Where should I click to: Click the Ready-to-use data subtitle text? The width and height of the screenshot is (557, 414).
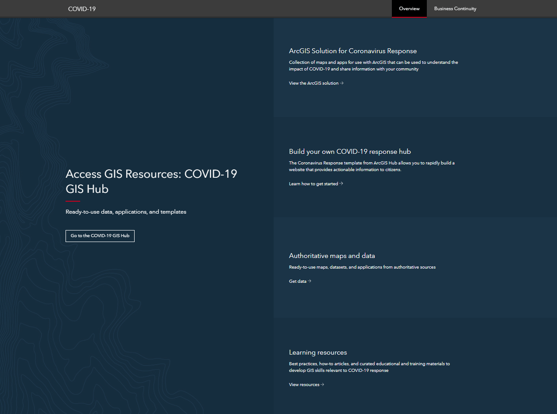[126, 211]
